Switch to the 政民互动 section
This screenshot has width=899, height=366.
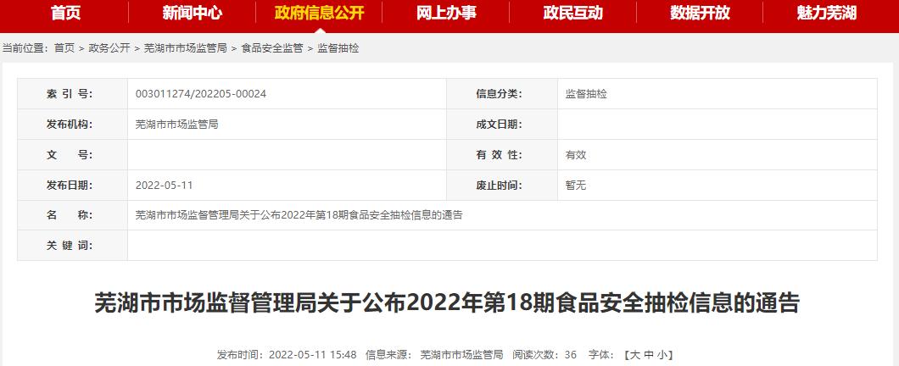pos(572,12)
